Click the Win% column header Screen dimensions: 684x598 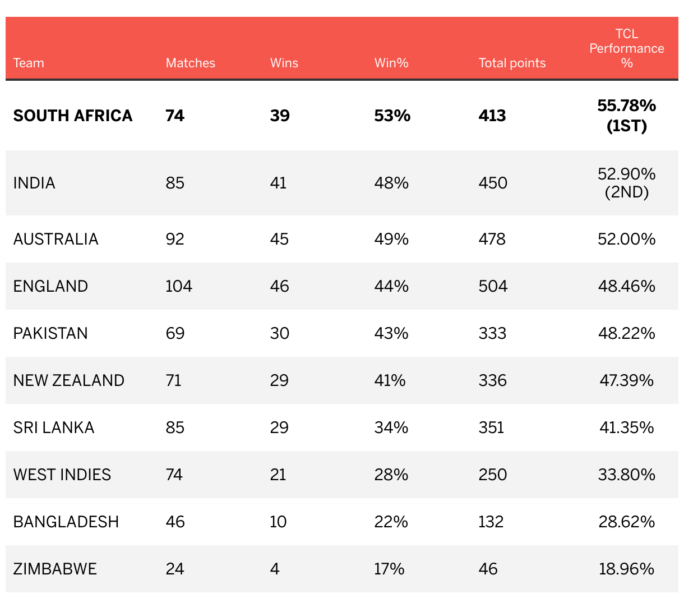point(391,63)
